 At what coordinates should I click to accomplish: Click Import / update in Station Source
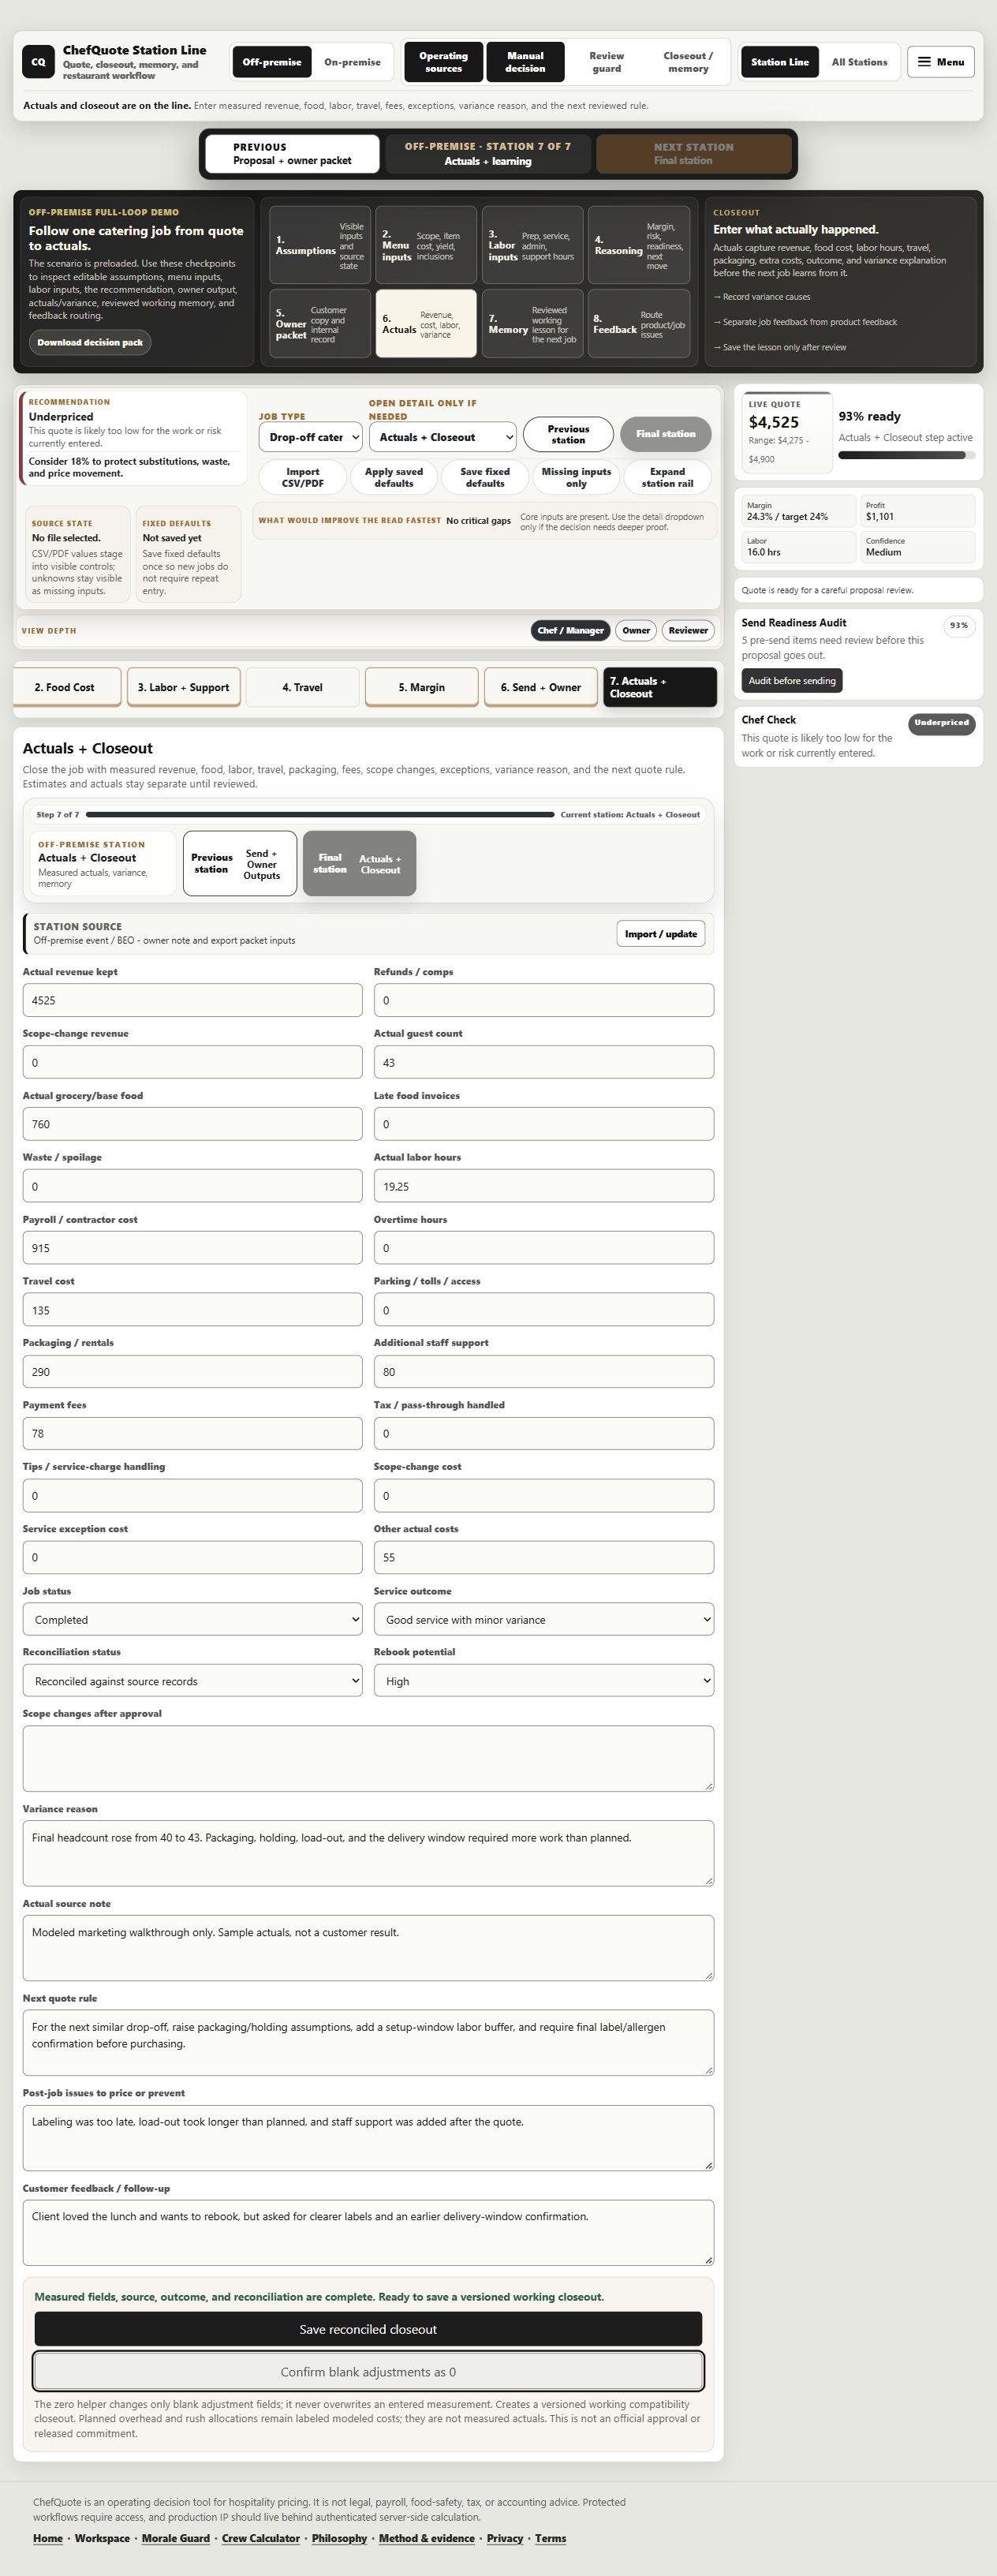click(660, 933)
